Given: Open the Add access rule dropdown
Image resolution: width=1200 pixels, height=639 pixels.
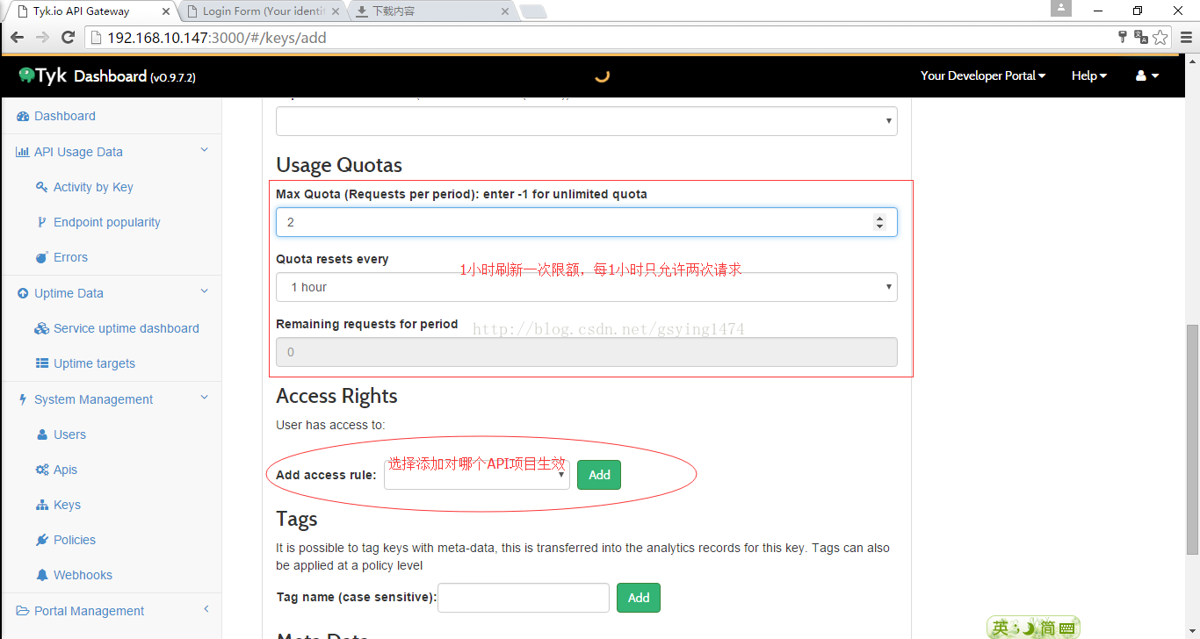Looking at the screenshot, I should (477, 475).
